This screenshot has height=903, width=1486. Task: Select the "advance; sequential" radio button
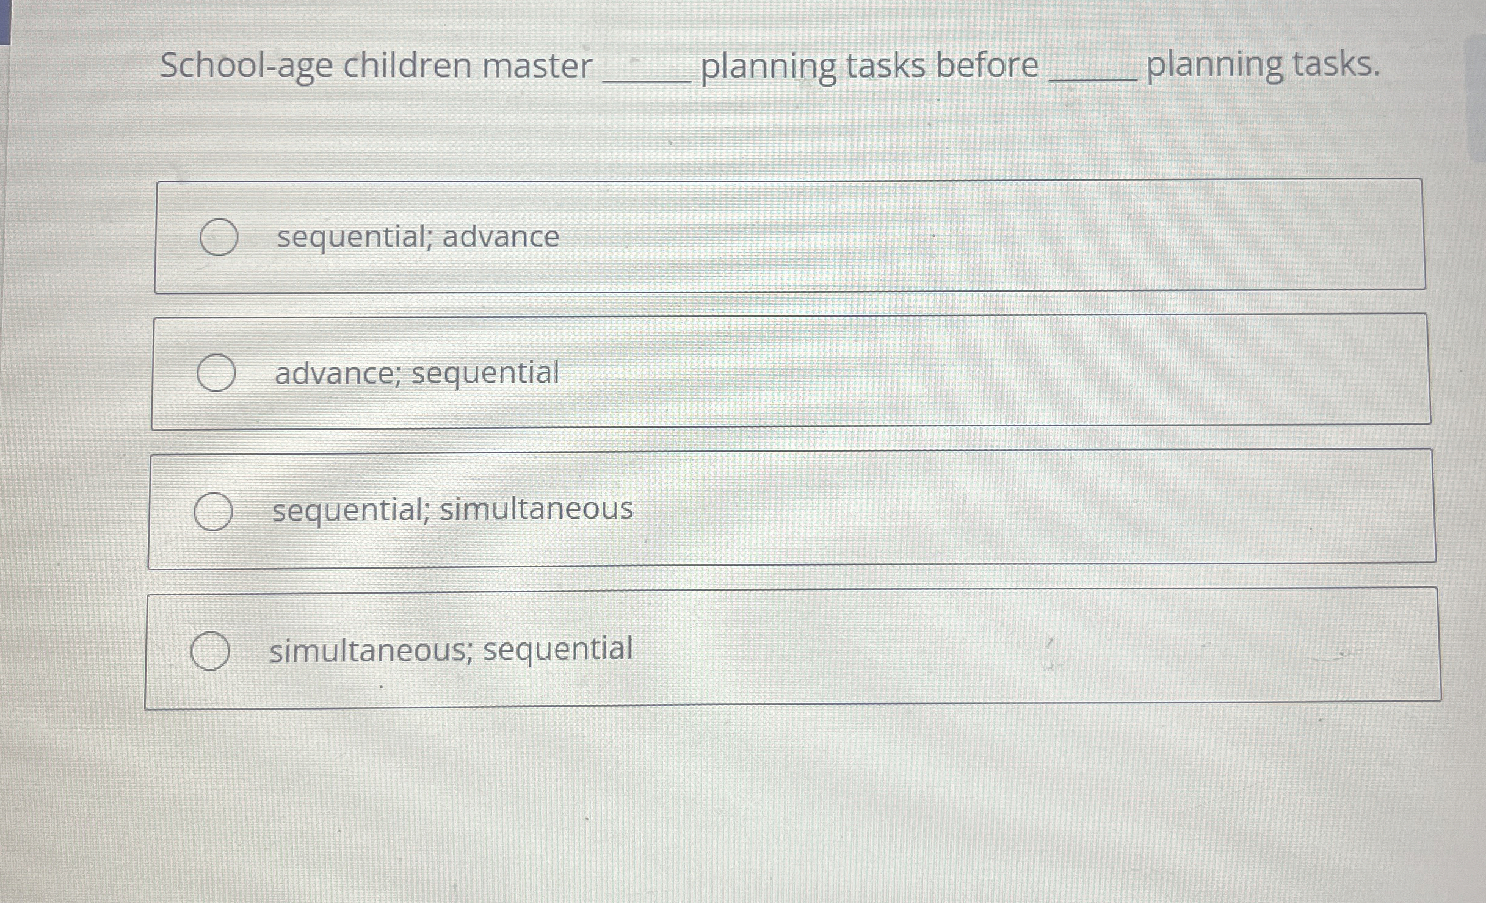point(215,374)
